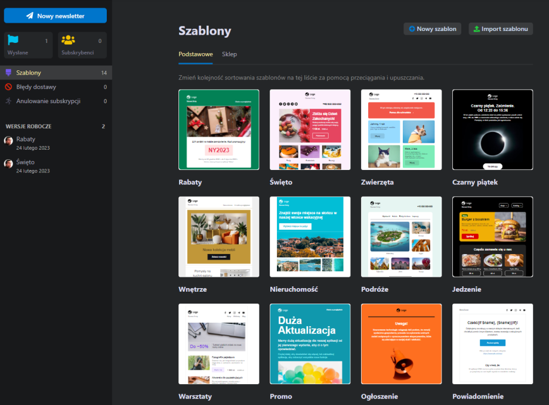Viewport: 549px width, 405px height.
Task: Open the Błędy dostawy section
Action: (x=36, y=87)
